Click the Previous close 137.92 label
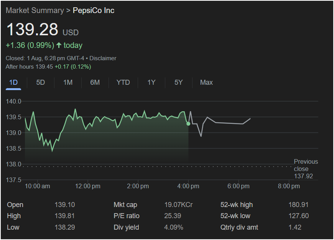334x240 pixels. pyautogui.click(x=306, y=169)
